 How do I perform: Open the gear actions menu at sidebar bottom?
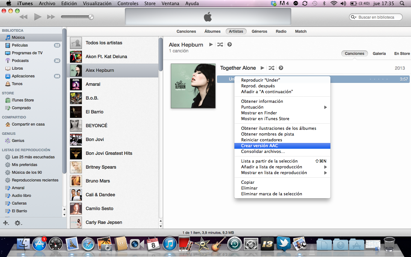(x=18, y=223)
